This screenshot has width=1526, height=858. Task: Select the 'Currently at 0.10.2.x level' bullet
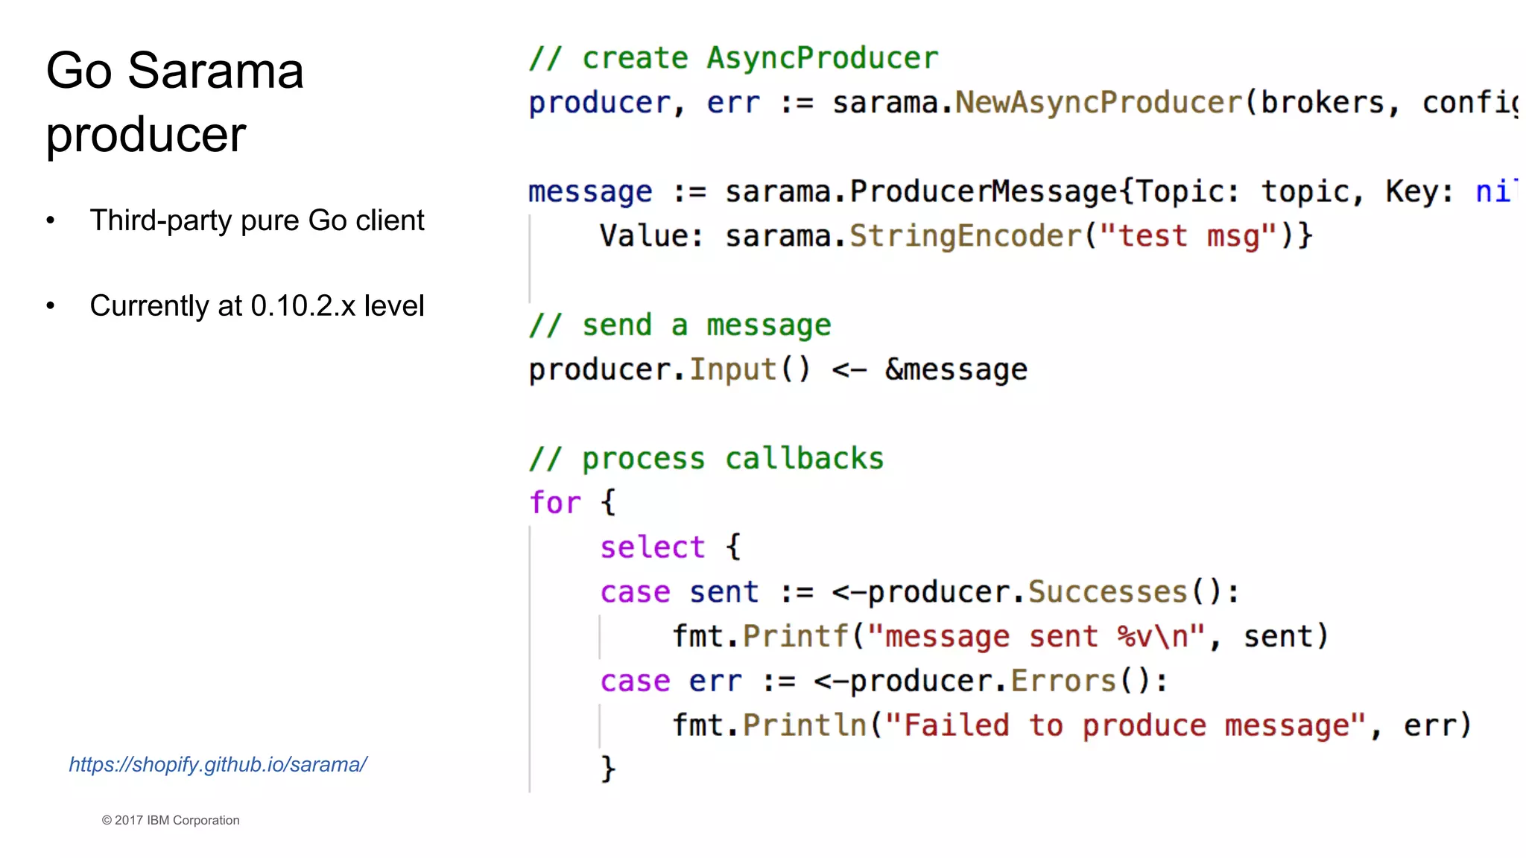[x=256, y=306]
